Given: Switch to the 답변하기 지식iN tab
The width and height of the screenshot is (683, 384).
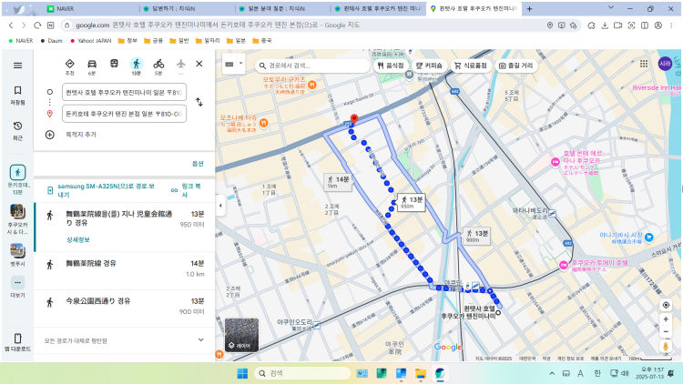Looking at the screenshot, I should 187,9.
